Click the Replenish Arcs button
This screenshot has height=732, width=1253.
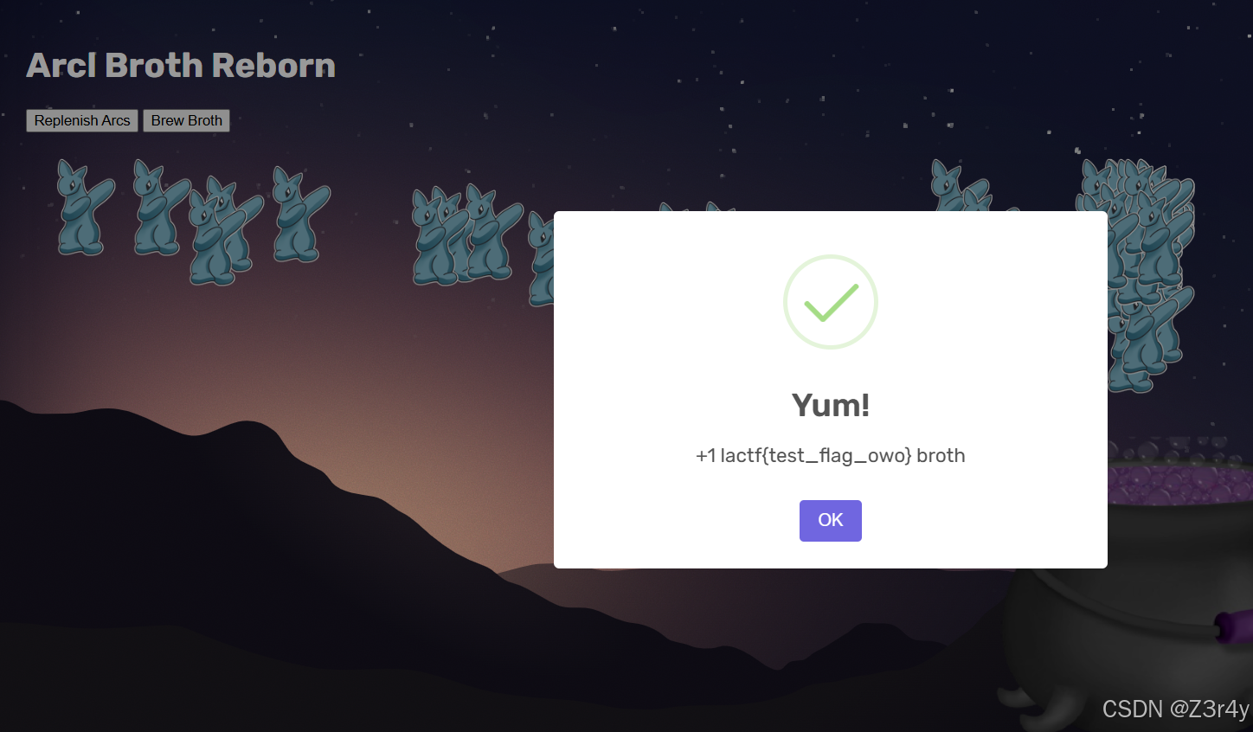click(82, 120)
